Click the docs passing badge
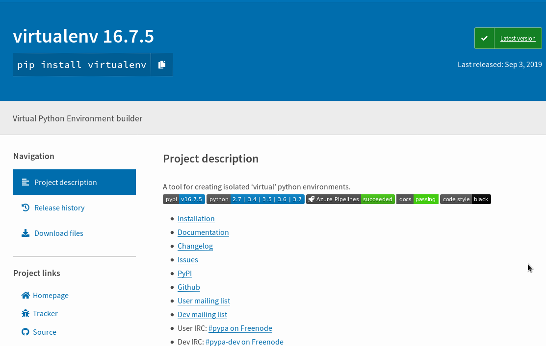546x346 pixels. (417, 199)
